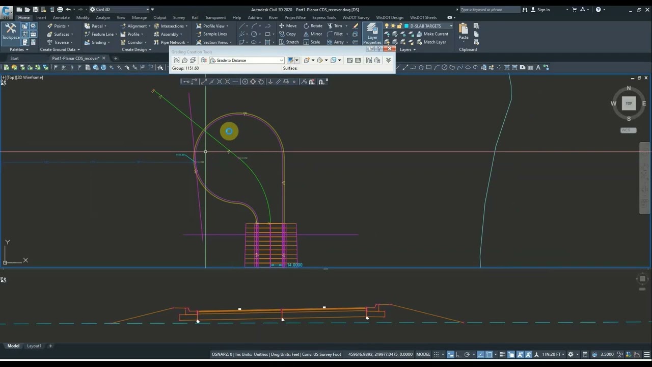Click Set Target Surface icon

[185, 60]
